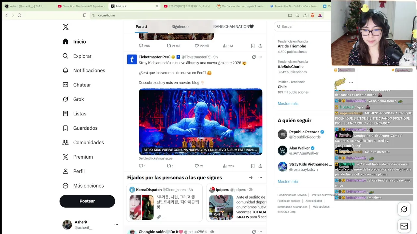This screenshot has width=417, height=234.
Task: Click Mostrar más under A quién seguir
Action: tap(288, 181)
